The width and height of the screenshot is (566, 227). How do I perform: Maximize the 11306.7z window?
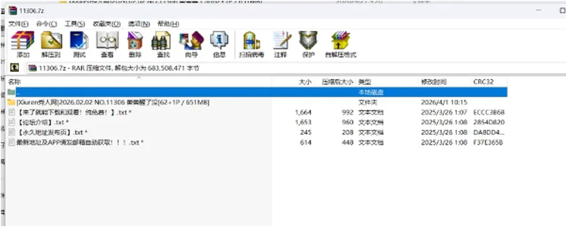[562, 10]
